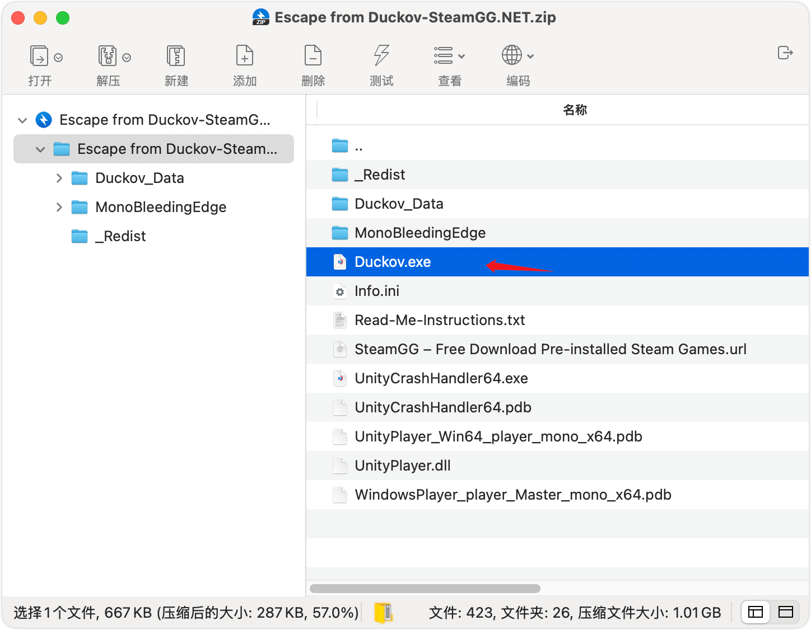The width and height of the screenshot is (811, 630).
Task: Open the 编码 (Encoding) globe menu
Action: click(x=518, y=57)
